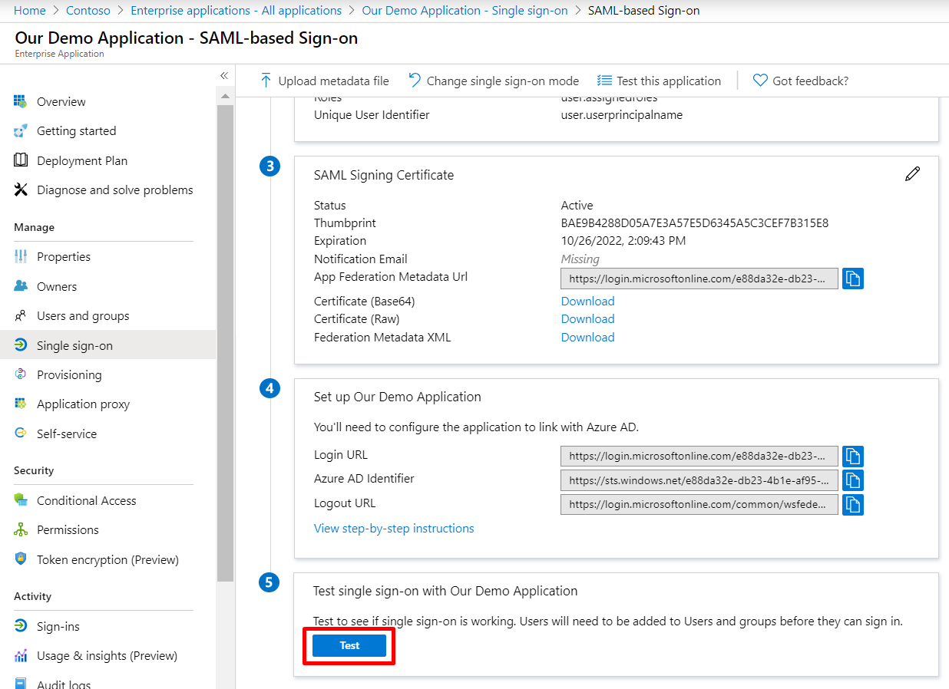
Task: Open Conditional Access settings
Action: pyautogui.click(x=86, y=500)
